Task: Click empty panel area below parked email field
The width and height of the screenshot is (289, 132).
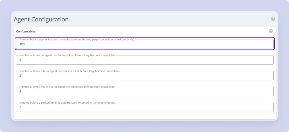Action: (x=145, y=115)
